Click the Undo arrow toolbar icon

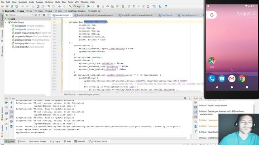[x=23, y=6]
